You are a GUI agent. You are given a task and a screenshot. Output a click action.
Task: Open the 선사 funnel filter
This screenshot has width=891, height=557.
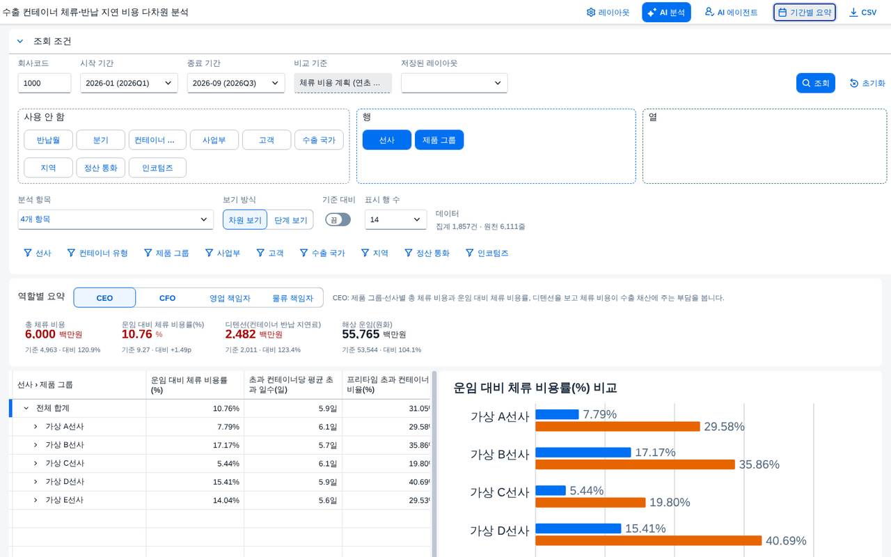point(38,253)
